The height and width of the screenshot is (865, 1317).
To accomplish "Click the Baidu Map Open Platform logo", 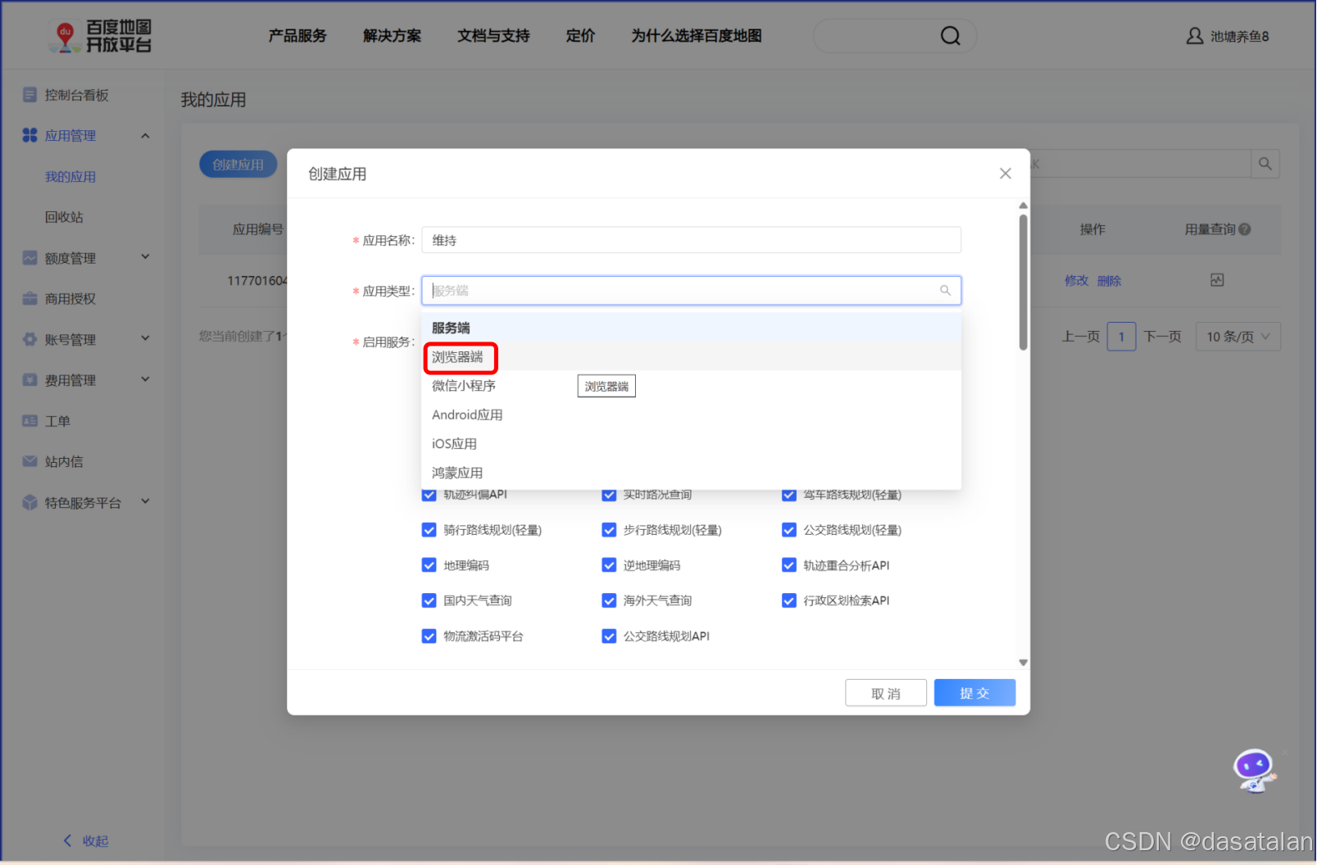I will tap(99, 36).
